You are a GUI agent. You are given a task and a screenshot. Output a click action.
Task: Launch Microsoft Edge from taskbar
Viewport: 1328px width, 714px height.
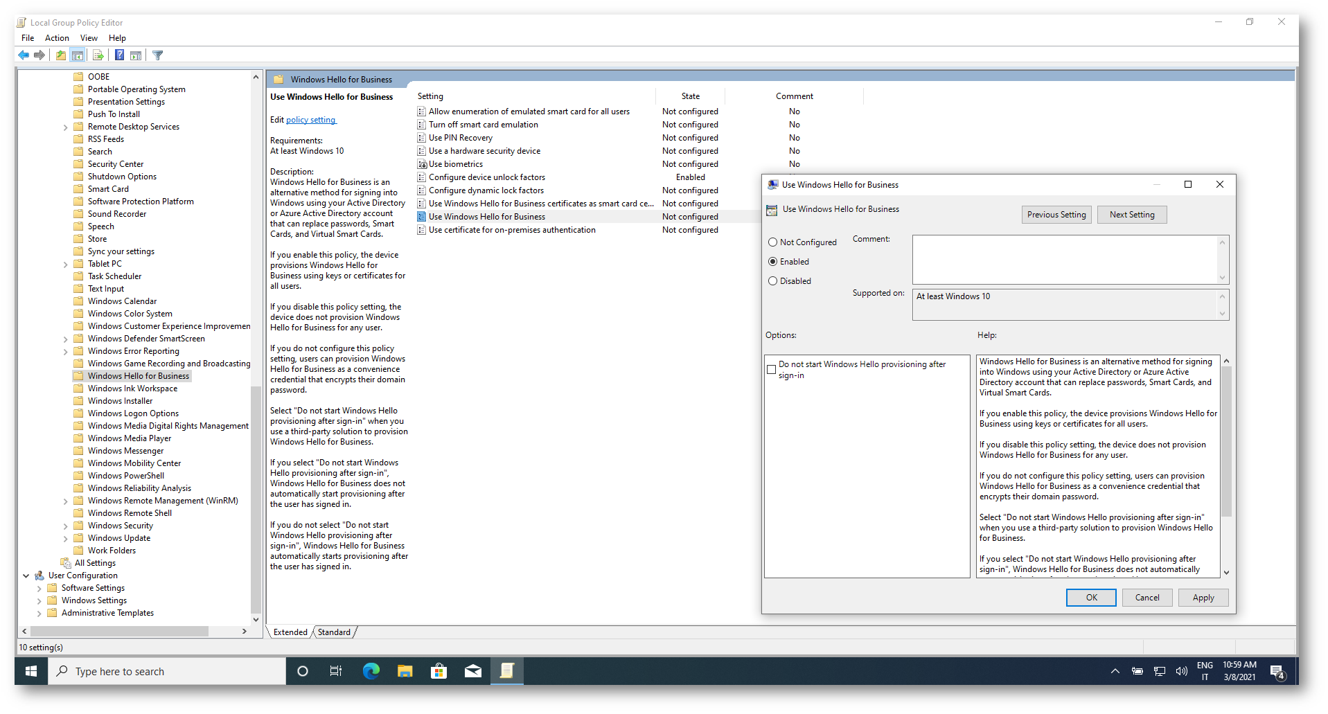(x=371, y=671)
